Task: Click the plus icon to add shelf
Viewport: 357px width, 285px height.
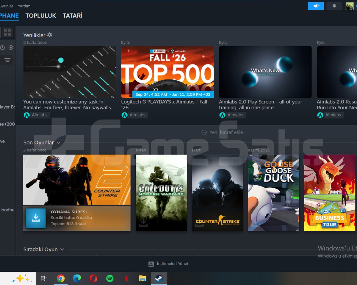Action: click(204, 132)
